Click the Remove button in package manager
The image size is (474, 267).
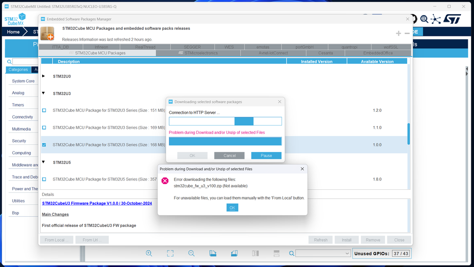coord(373,240)
